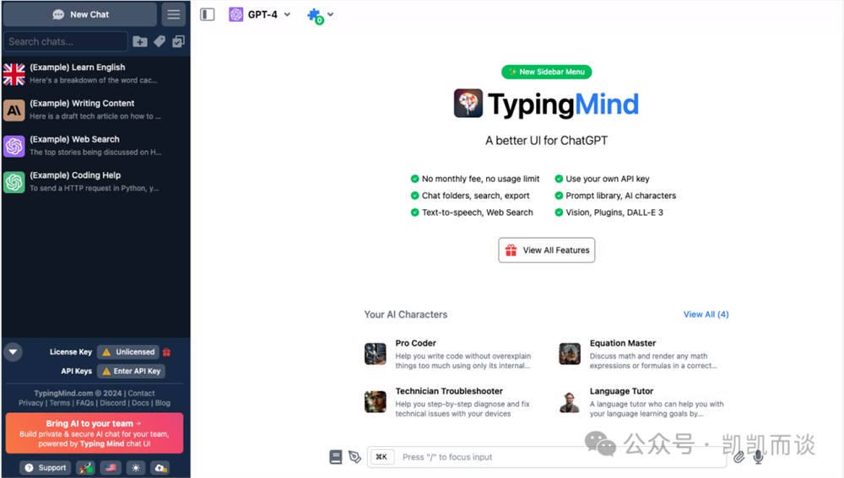Screen dimensions: 844x478
Task: Collapse the sidebar bottom section arrow
Action: (x=13, y=352)
